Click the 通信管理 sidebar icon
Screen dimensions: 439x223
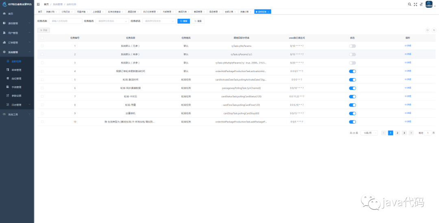[x=4, y=23]
